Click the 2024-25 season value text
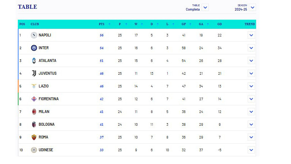This screenshot has height=164, width=291. click(x=241, y=9)
